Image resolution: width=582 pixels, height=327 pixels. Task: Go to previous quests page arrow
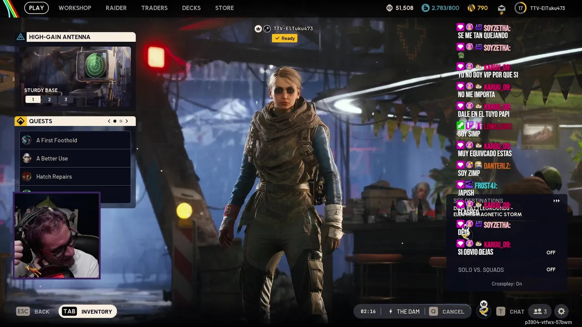[x=109, y=121]
